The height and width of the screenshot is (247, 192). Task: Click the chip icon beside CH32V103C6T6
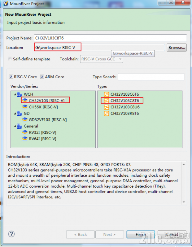[106, 94]
